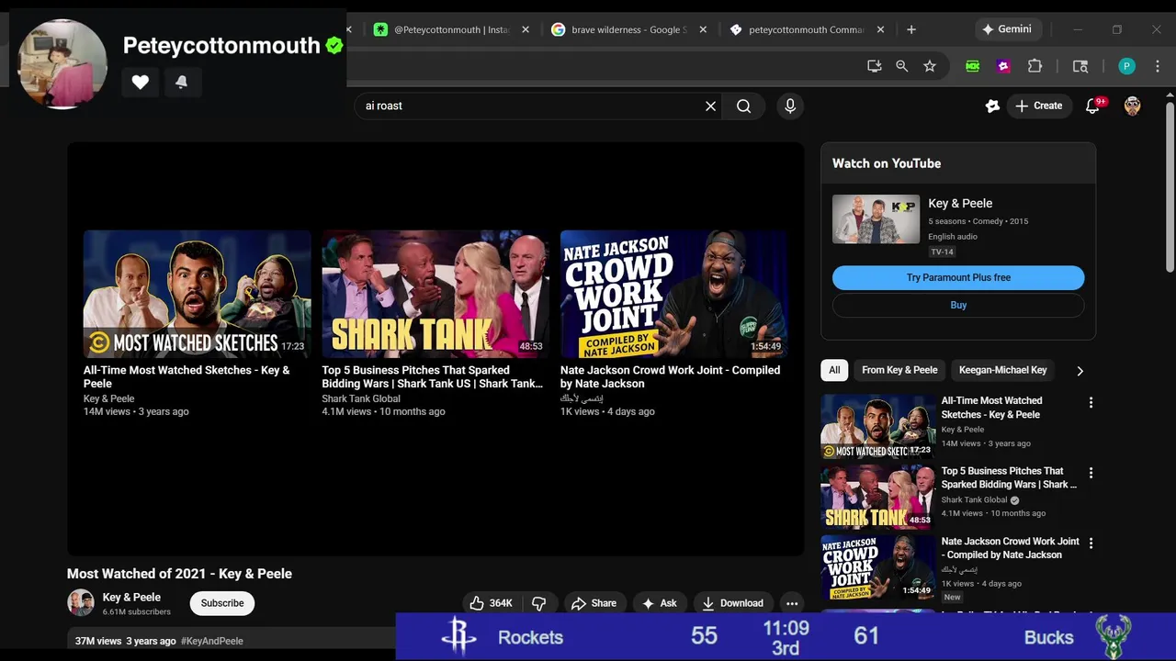
Task: Open options menu for Nate Jackson Crowd Work
Action: click(x=1091, y=543)
